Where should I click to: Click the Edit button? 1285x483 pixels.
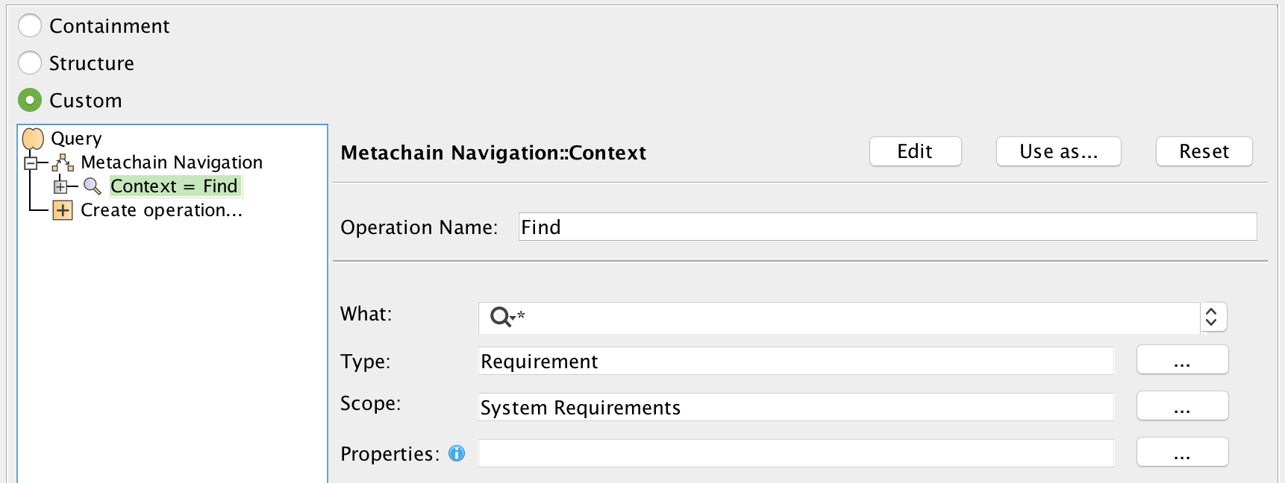click(x=915, y=151)
